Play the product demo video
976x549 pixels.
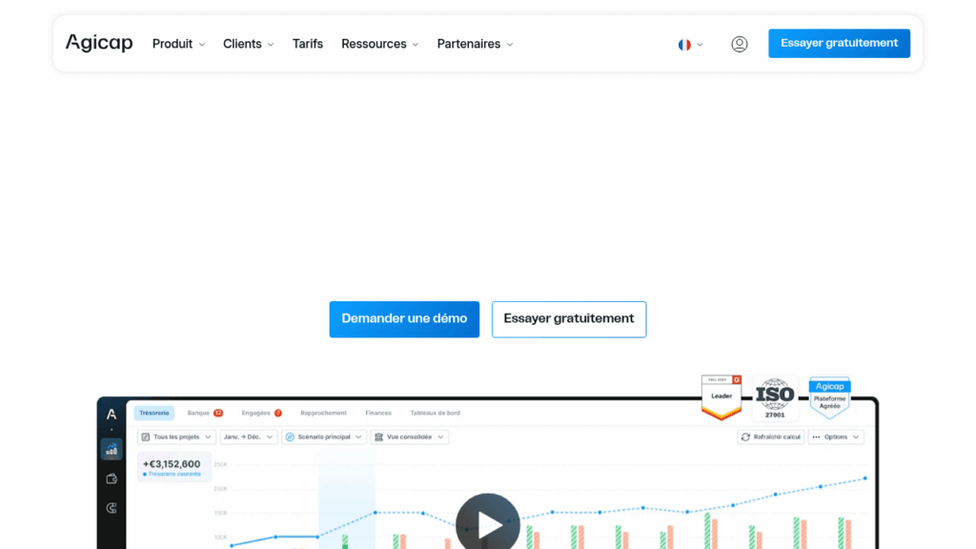[488, 523]
